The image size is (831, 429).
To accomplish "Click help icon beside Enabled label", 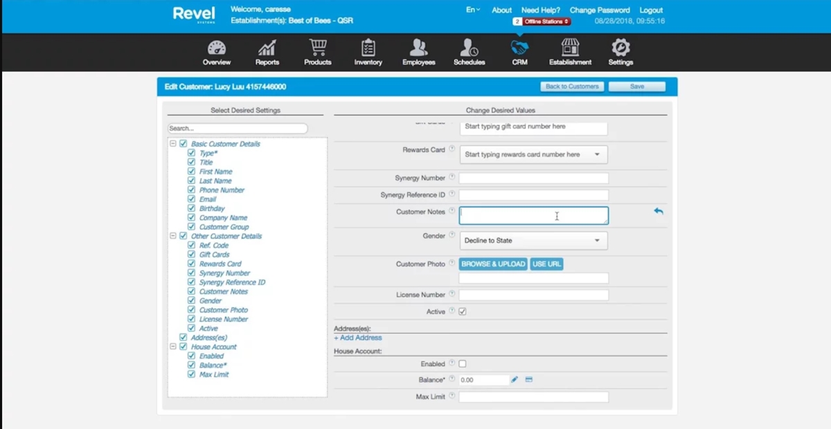I will (452, 363).
